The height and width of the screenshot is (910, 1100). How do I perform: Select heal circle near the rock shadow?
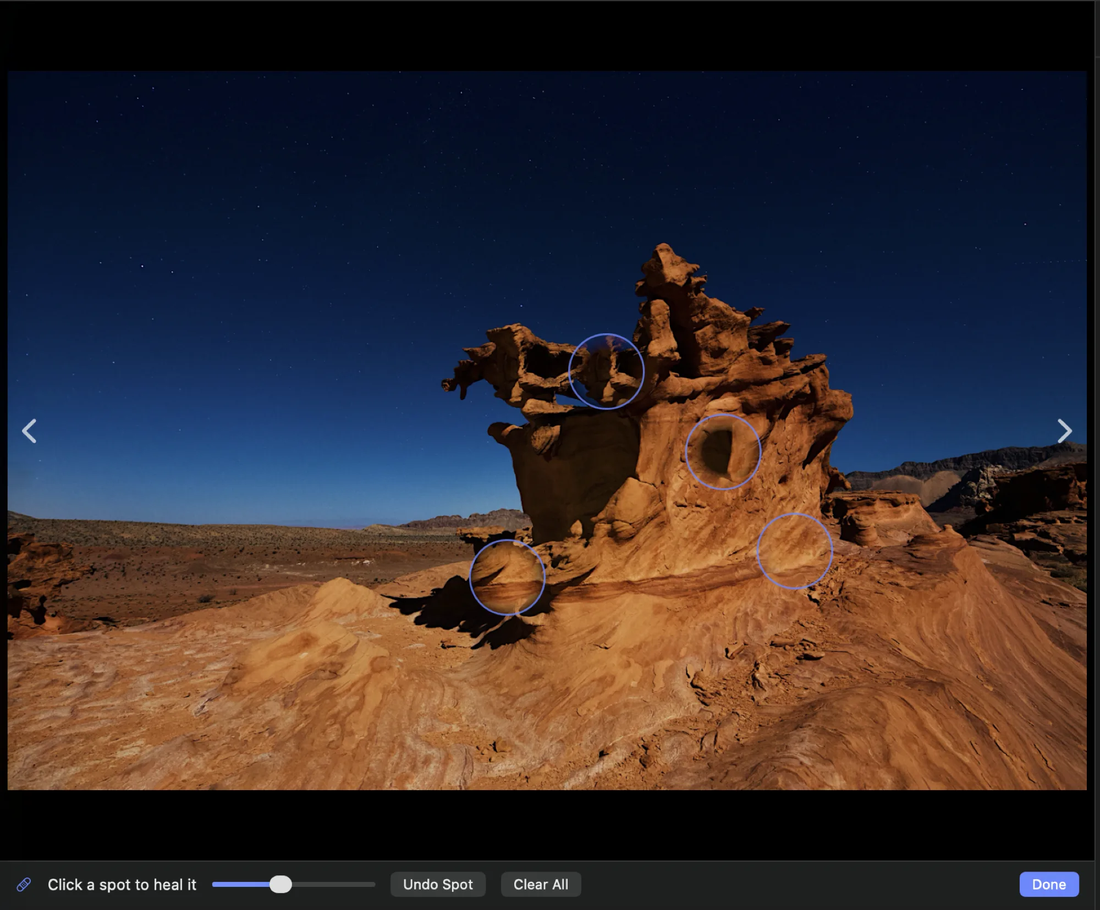(507, 577)
